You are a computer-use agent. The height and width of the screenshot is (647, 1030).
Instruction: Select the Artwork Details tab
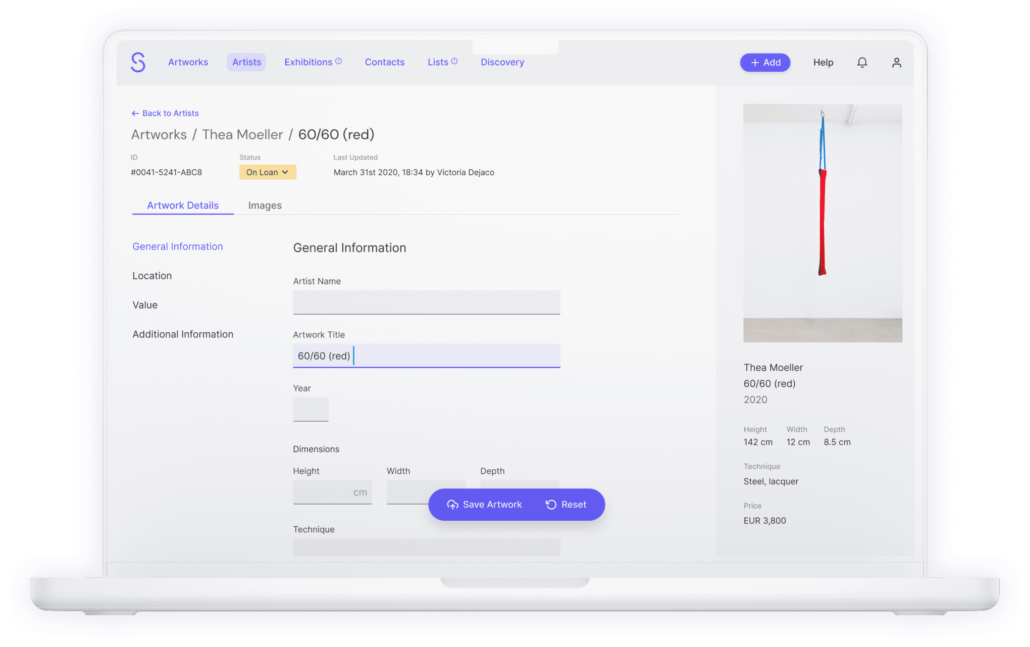183,205
